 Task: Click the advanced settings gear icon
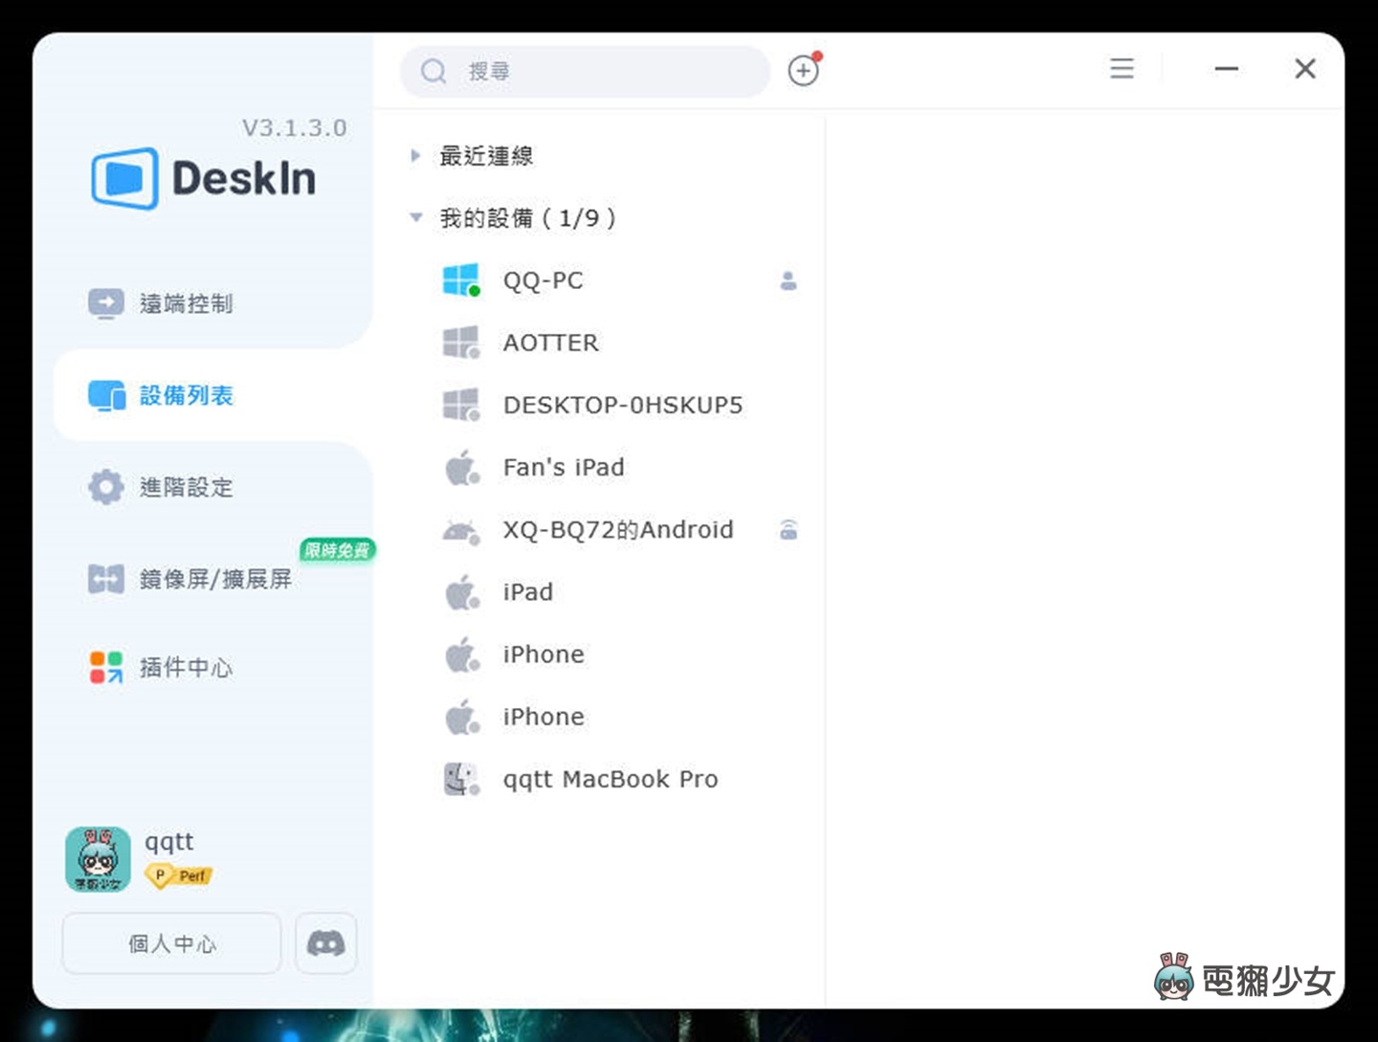point(106,487)
